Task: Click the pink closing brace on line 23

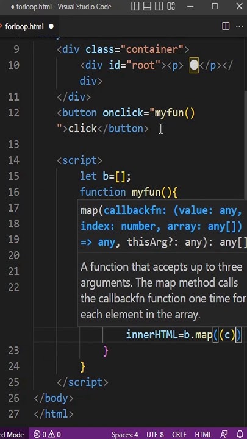Action: 106,351
